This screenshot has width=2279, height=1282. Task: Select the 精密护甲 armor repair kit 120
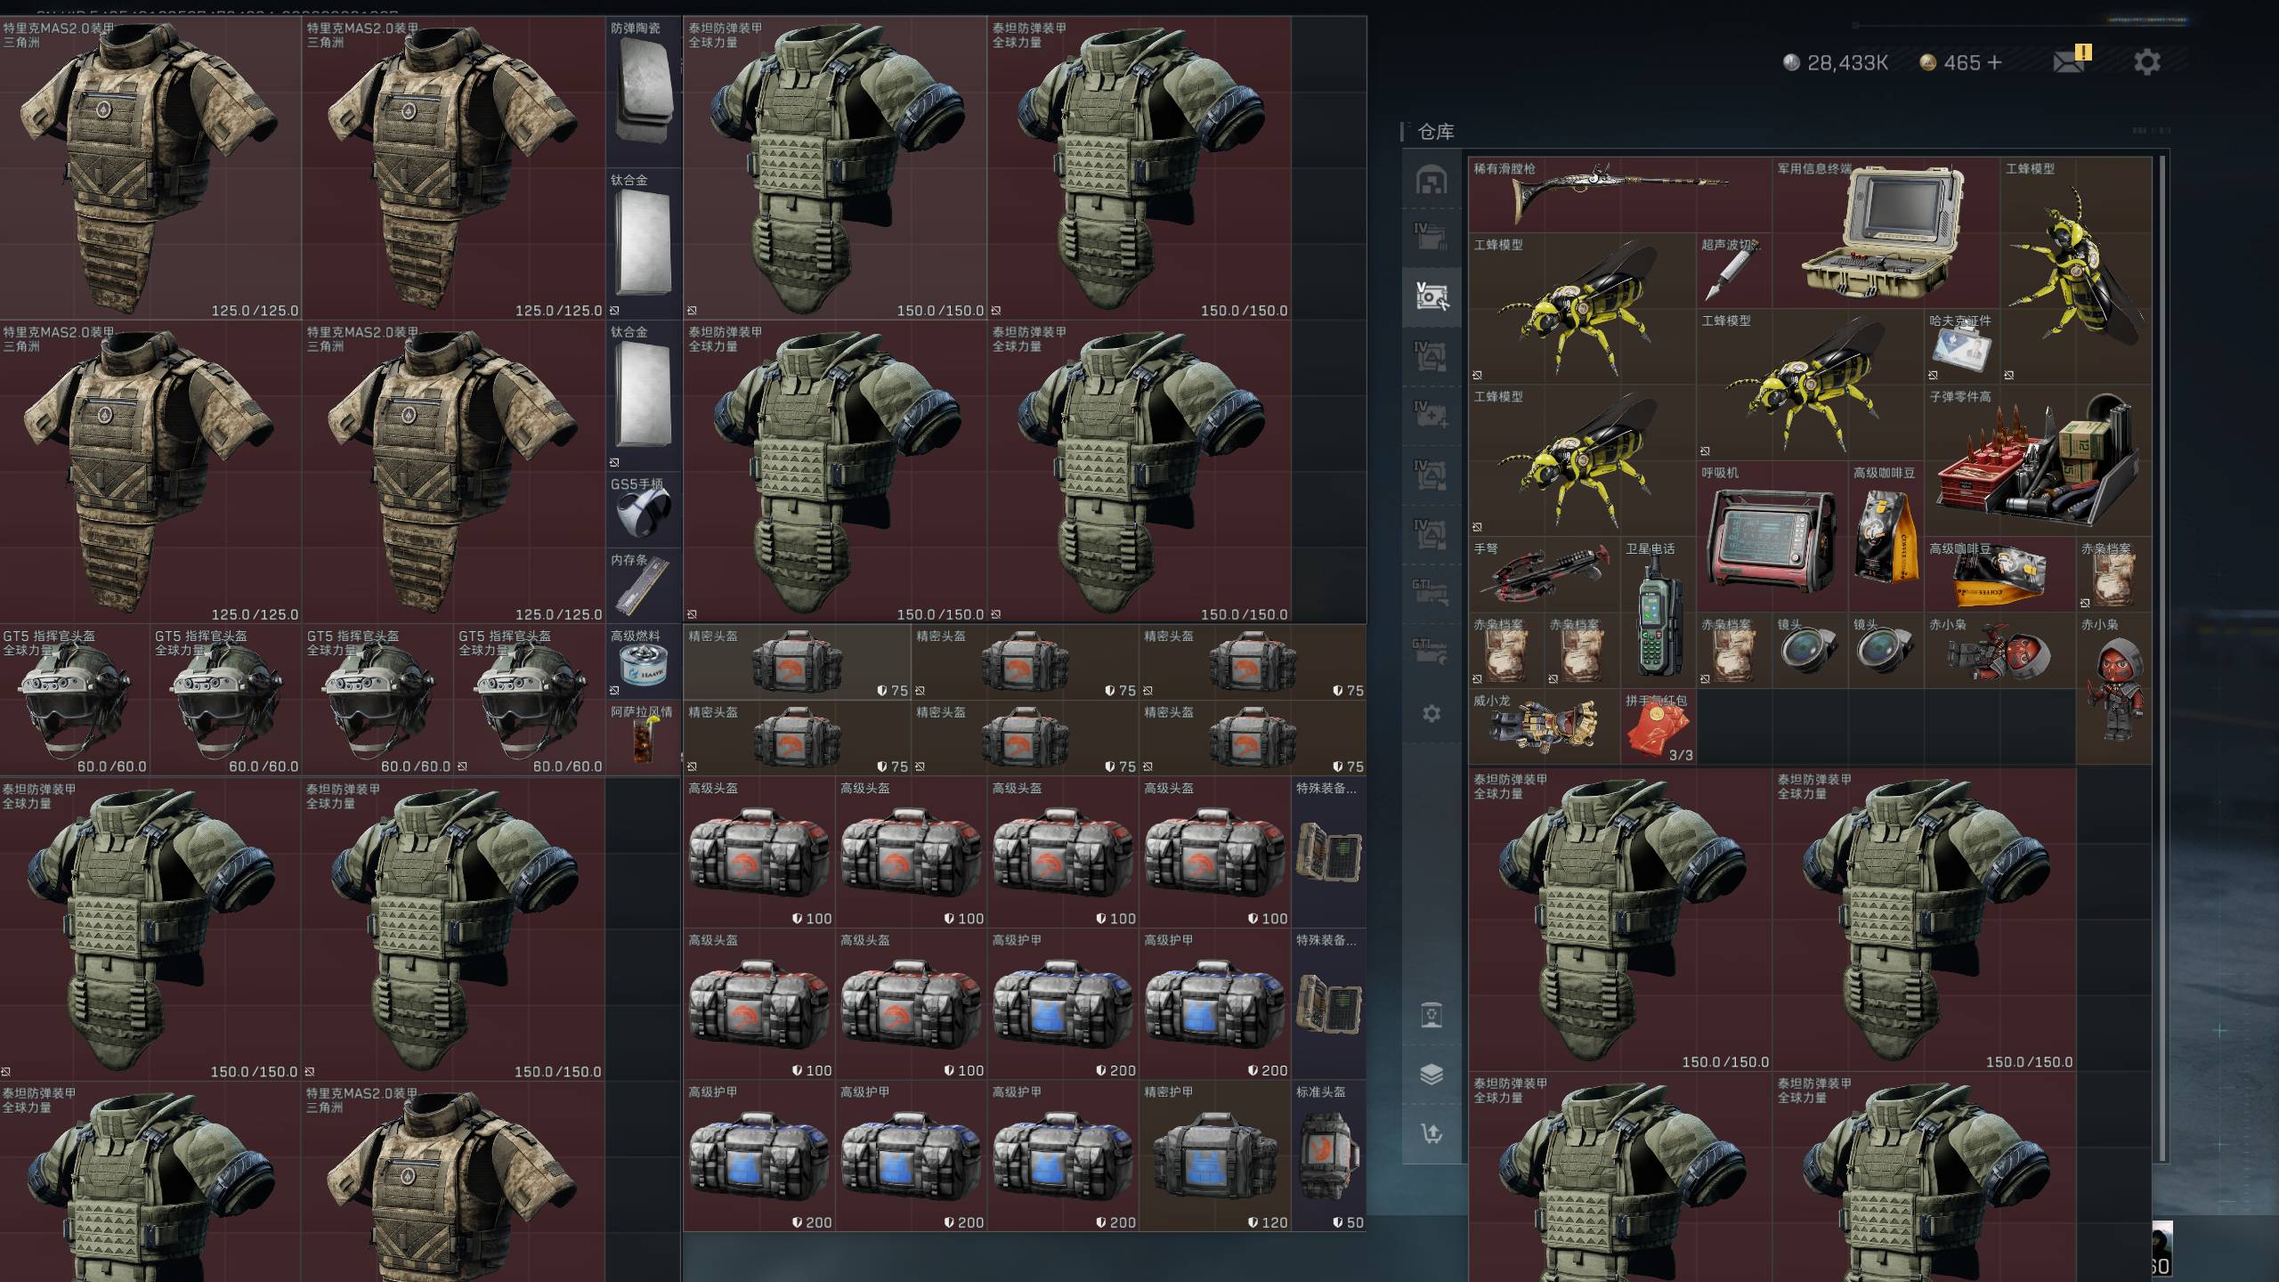pyautogui.click(x=1214, y=1156)
